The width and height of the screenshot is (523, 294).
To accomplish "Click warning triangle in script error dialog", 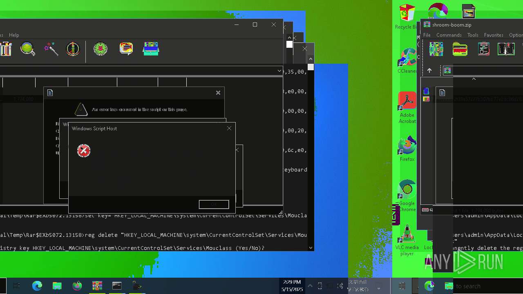I will pyautogui.click(x=81, y=109).
